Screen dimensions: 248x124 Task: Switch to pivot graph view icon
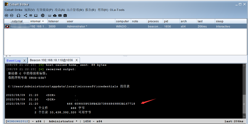click(26, 15)
